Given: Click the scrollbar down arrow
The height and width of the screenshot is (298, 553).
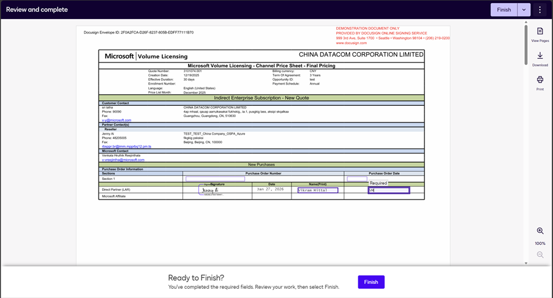Looking at the screenshot, I should (526, 263).
